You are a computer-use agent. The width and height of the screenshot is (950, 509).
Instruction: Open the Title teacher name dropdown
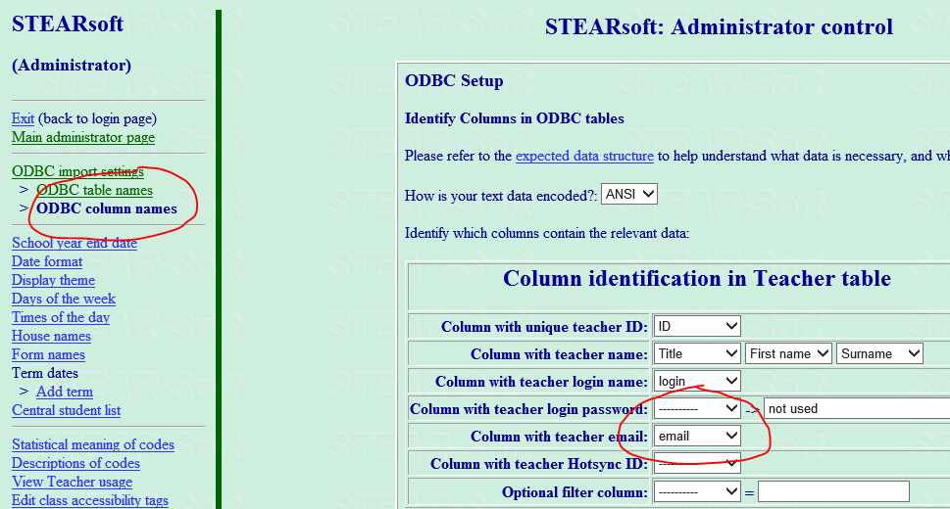(697, 354)
